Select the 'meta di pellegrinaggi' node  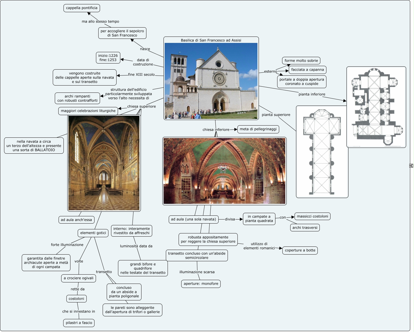pos(258,129)
